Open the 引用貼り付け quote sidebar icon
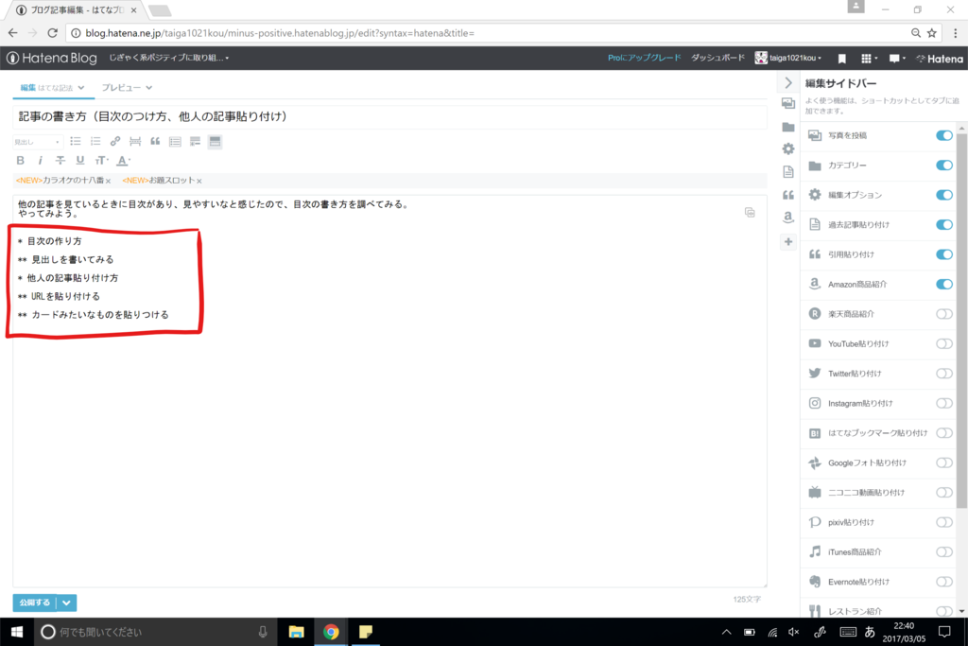 click(815, 255)
